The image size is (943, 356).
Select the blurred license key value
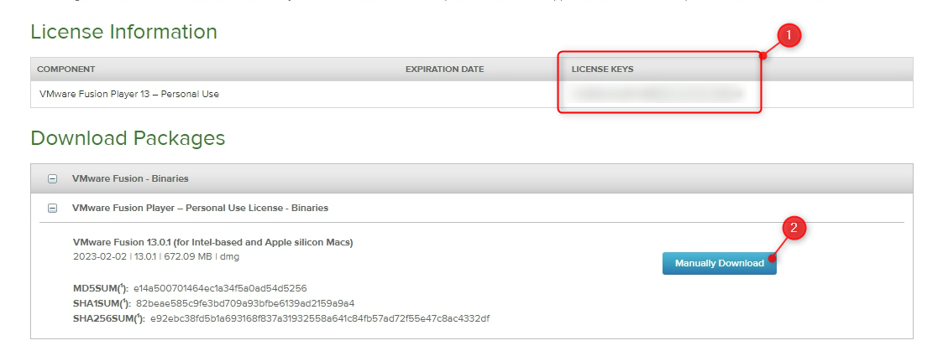[x=655, y=94]
